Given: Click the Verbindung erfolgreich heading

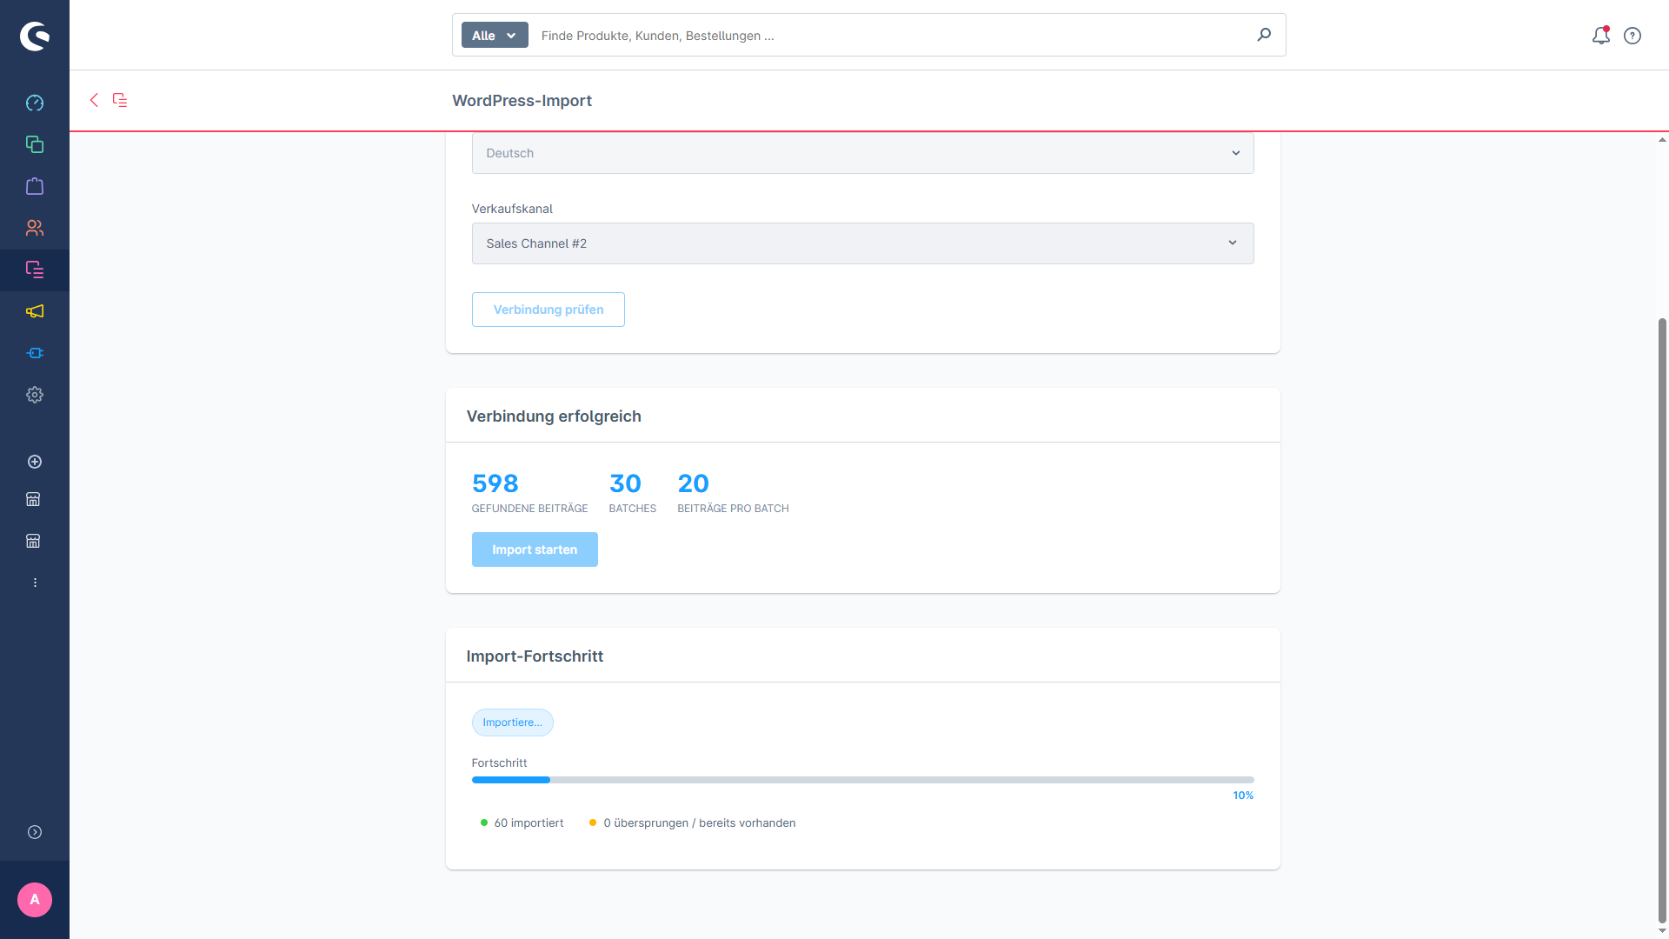Looking at the screenshot, I should [x=554, y=416].
